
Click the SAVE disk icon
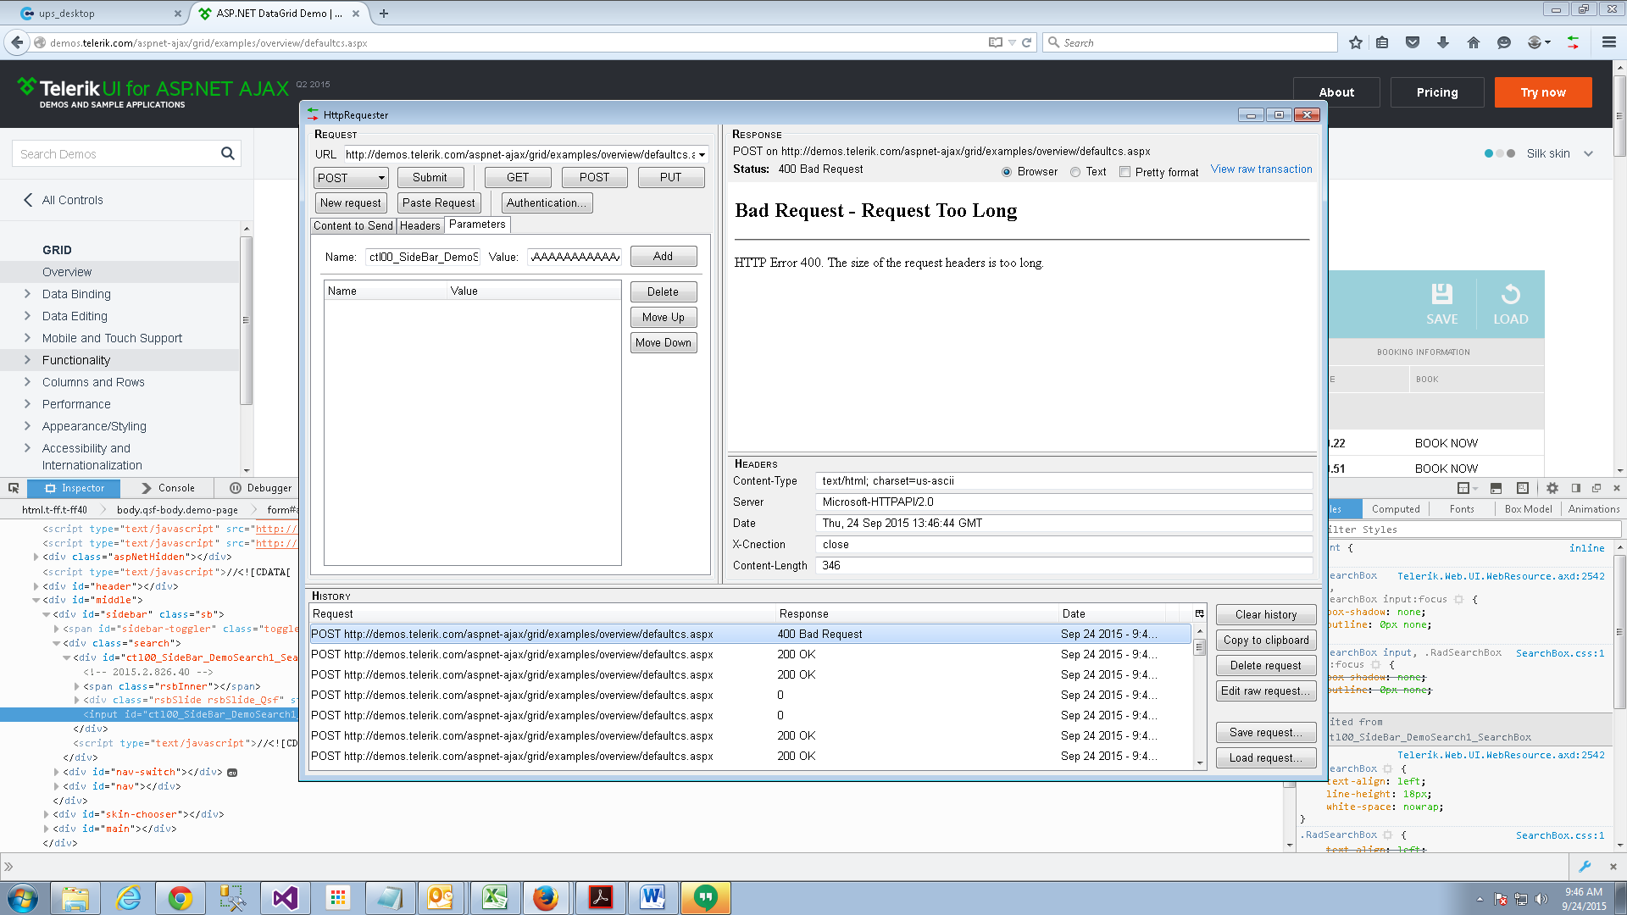click(x=1441, y=294)
